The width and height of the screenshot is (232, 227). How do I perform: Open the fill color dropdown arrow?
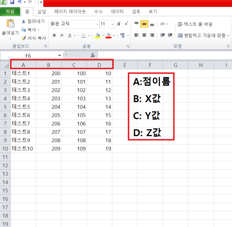[103, 36]
